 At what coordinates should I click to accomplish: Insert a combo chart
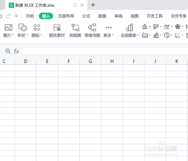pyautogui.click(x=156, y=35)
